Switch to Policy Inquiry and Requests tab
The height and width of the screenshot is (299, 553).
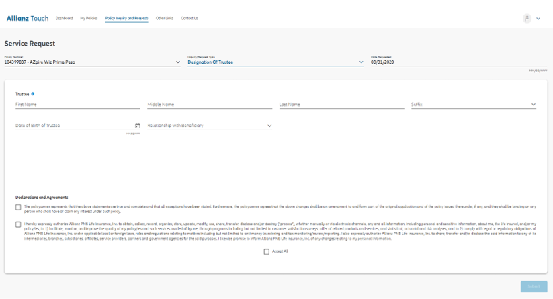point(127,18)
